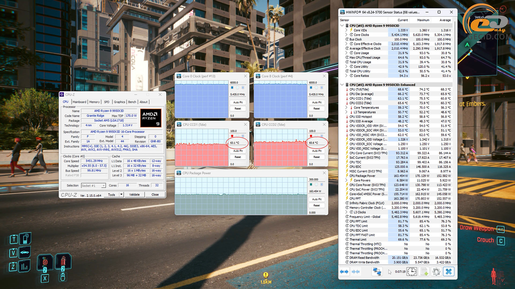Open the Socket #1 selection dropdown
Screen dimensions: 515x289
103,186
